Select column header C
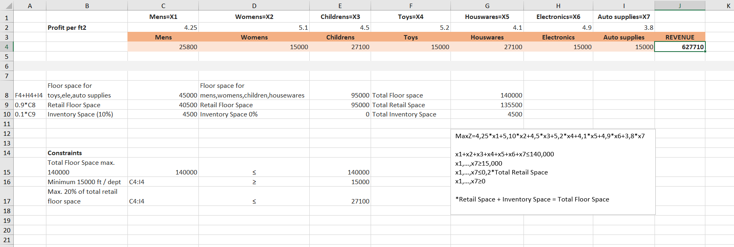The height and width of the screenshot is (247, 734). (163, 5)
